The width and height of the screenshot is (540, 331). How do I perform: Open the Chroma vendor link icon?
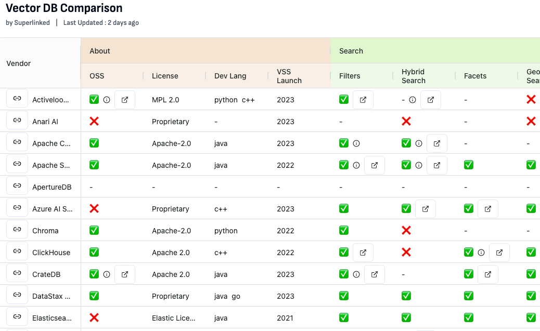coord(17,229)
